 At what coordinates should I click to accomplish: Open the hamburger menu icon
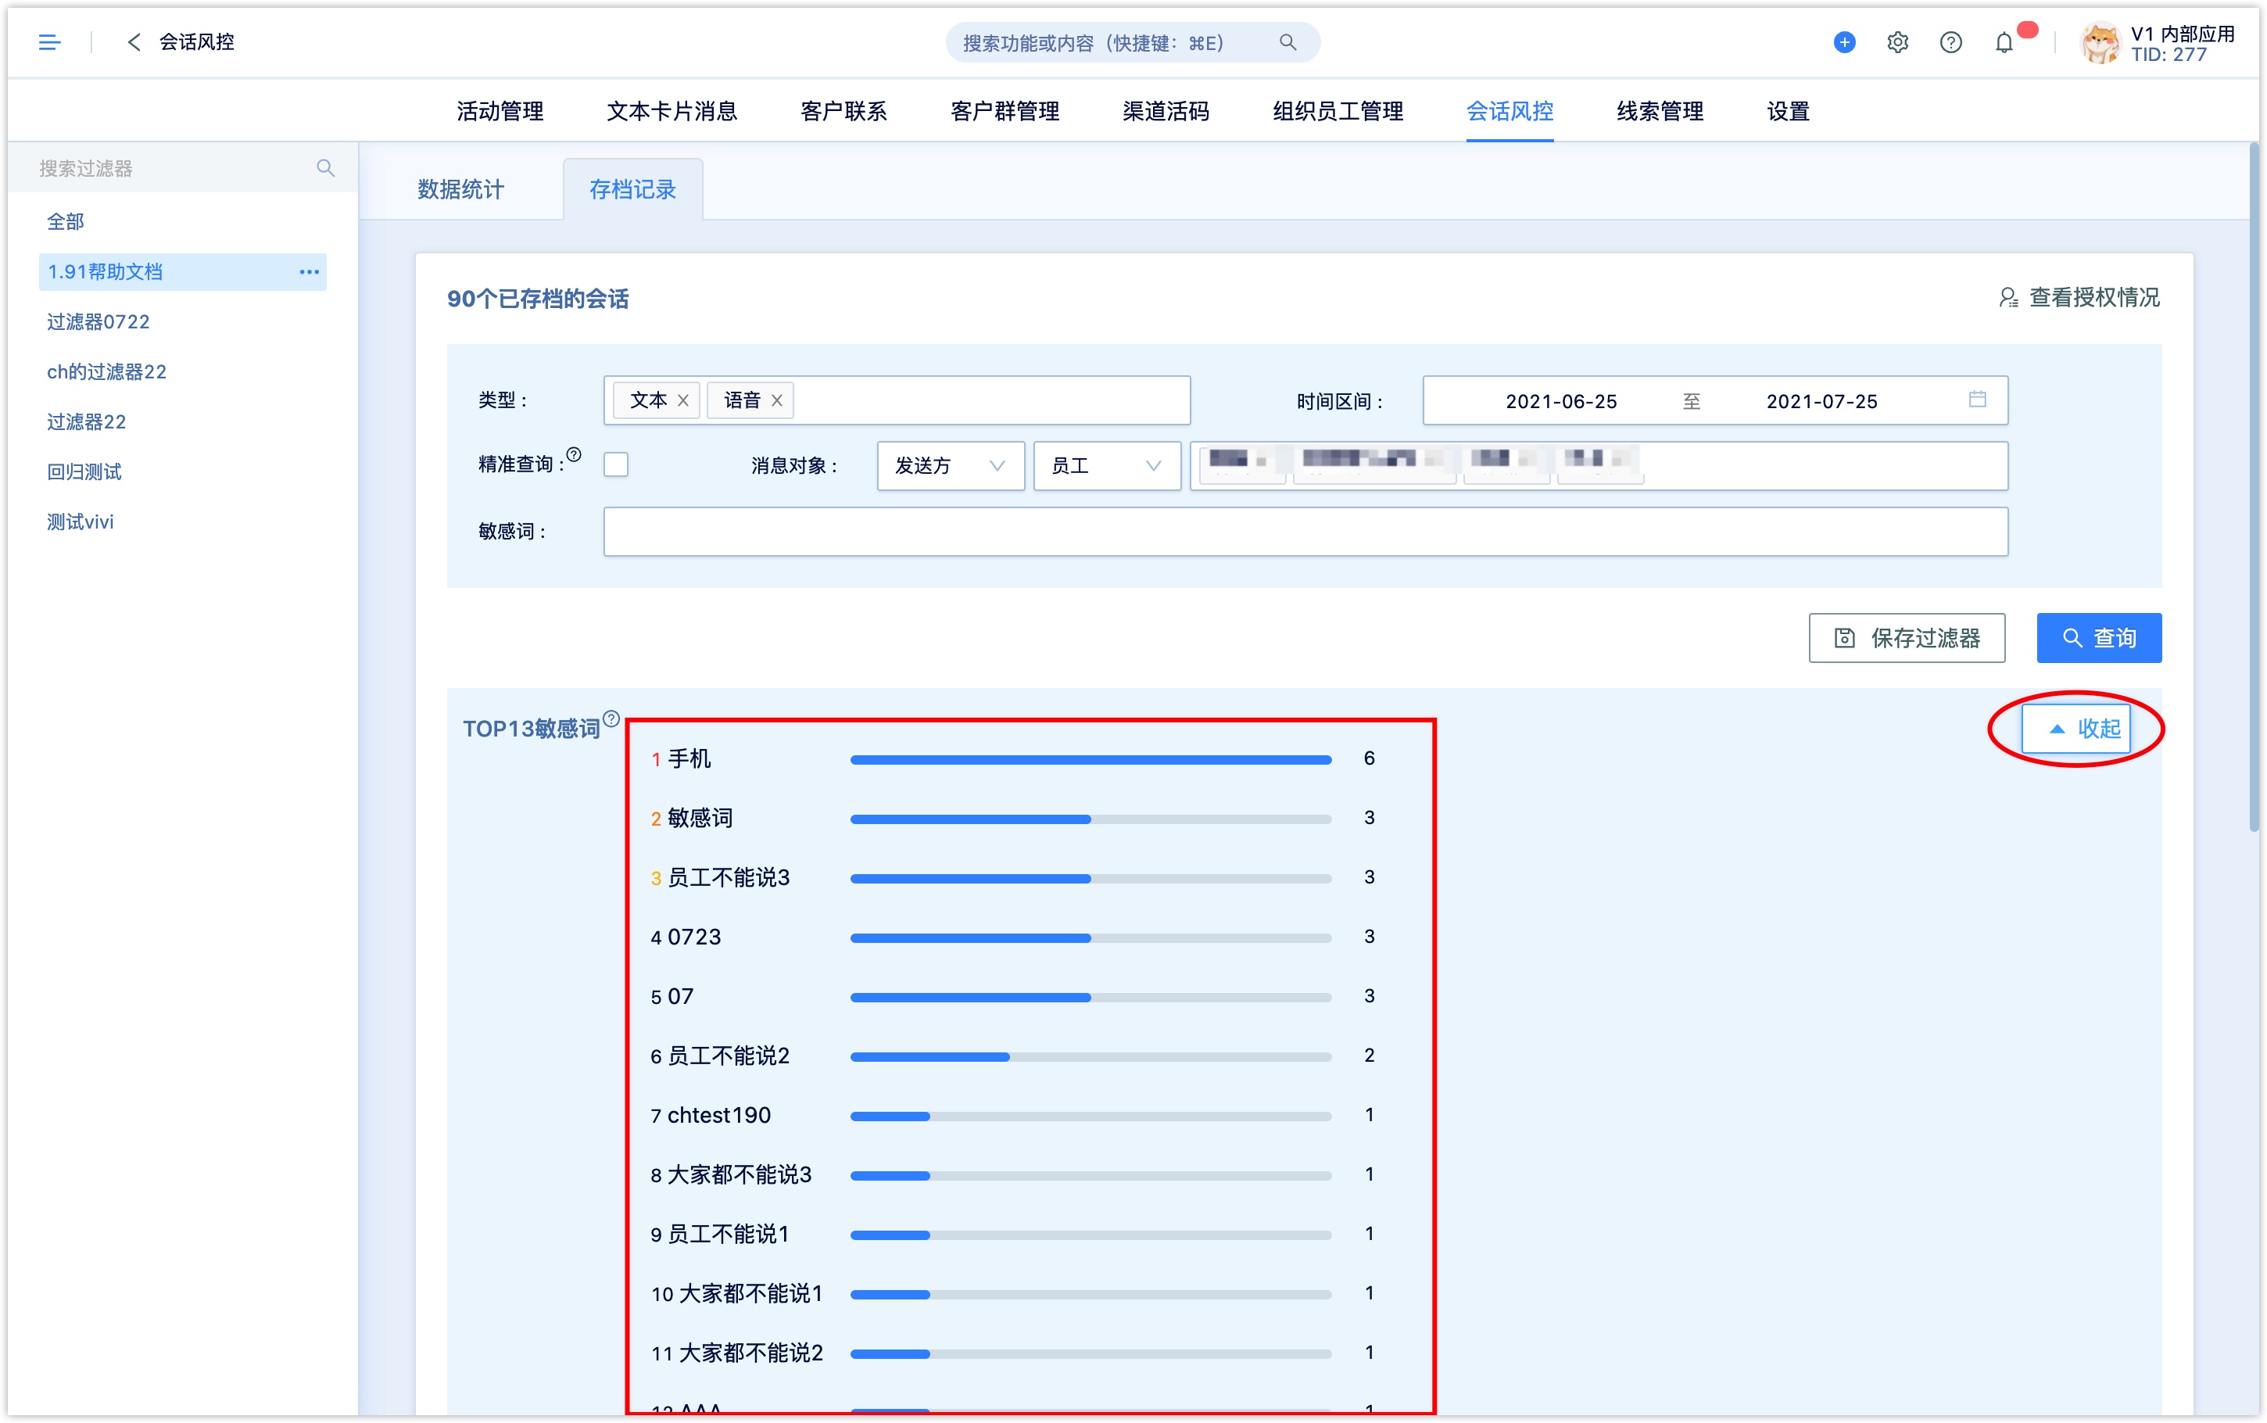pyautogui.click(x=49, y=42)
